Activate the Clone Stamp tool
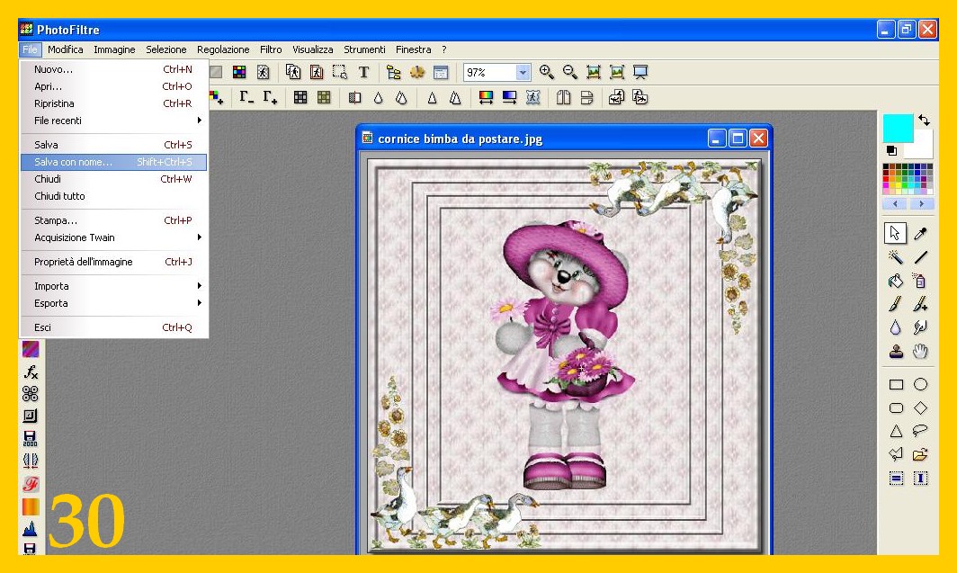957x573 pixels. coord(896,352)
